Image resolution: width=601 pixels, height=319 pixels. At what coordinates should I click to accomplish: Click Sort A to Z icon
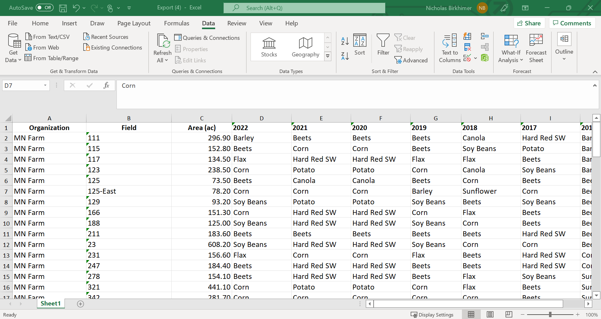[345, 41]
